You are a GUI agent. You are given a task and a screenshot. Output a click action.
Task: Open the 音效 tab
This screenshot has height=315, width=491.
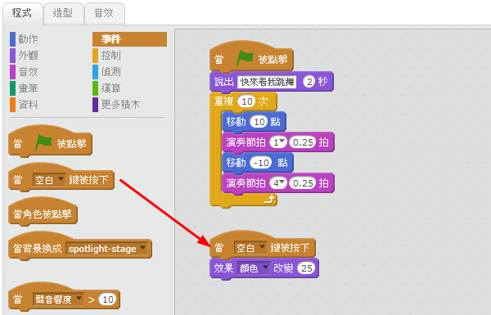pyautogui.click(x=104, y=13)
